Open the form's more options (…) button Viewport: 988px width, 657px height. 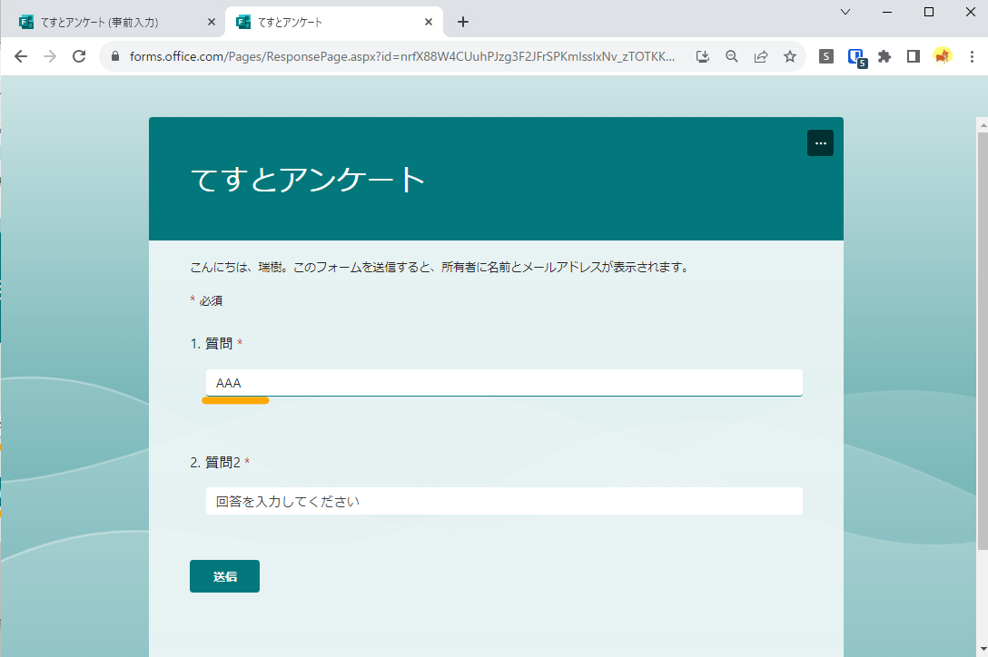[x=820, y=143]
